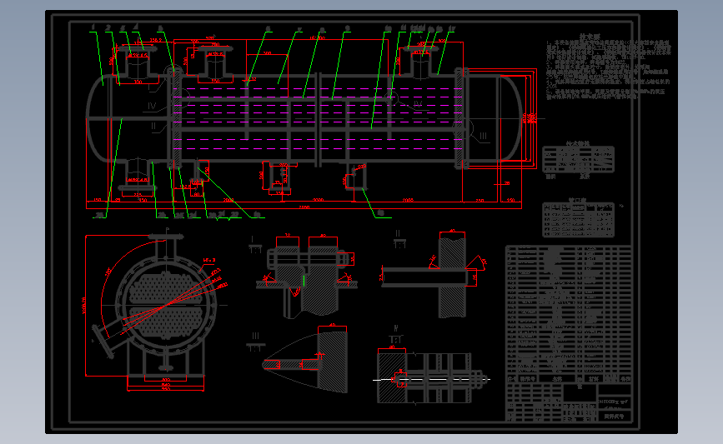Select the 技术要求 technical requirements heading
This screenshot has height=444, width=723.
(x=590, y=37)
